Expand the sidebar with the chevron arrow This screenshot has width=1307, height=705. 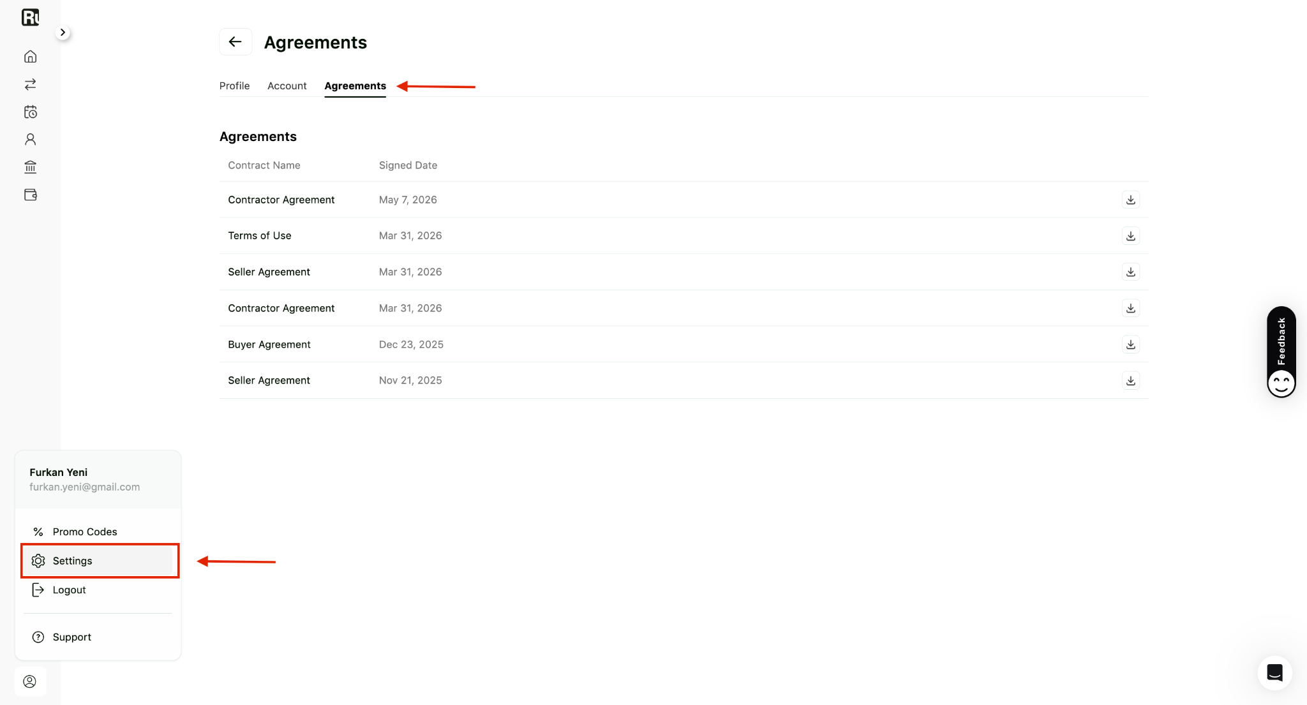(x=63, y=33)
